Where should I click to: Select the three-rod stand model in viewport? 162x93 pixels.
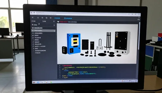click(x=108, y=41)
